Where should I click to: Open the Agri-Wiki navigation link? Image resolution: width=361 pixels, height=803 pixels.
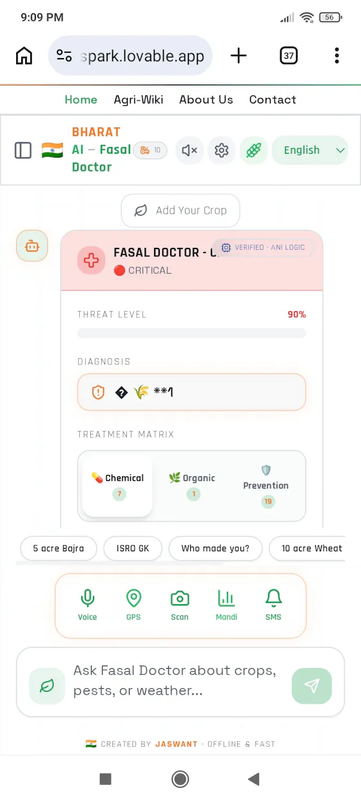[x=139, y=99]
